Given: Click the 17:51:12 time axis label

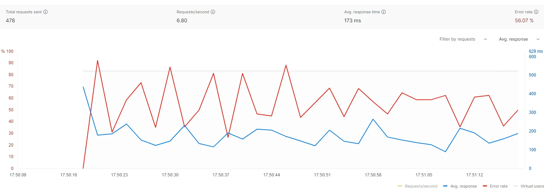Looking at the screenshot, I should tap(475, 175).
